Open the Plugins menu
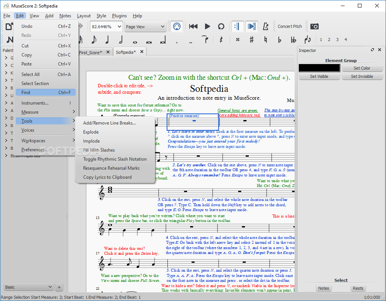386x301 pixels. (x=119, y=16)
